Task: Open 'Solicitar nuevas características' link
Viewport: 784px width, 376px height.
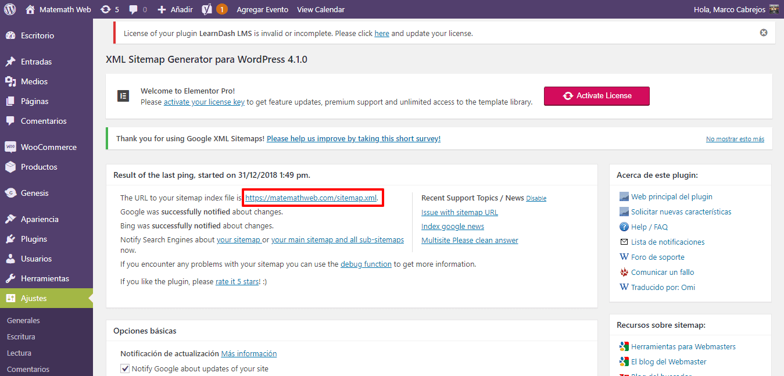Action: tap(681, 212)
